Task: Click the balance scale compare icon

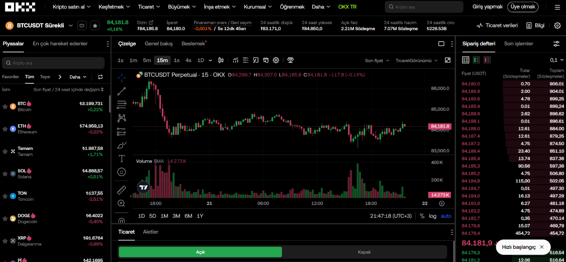Action: pos(290,60)
